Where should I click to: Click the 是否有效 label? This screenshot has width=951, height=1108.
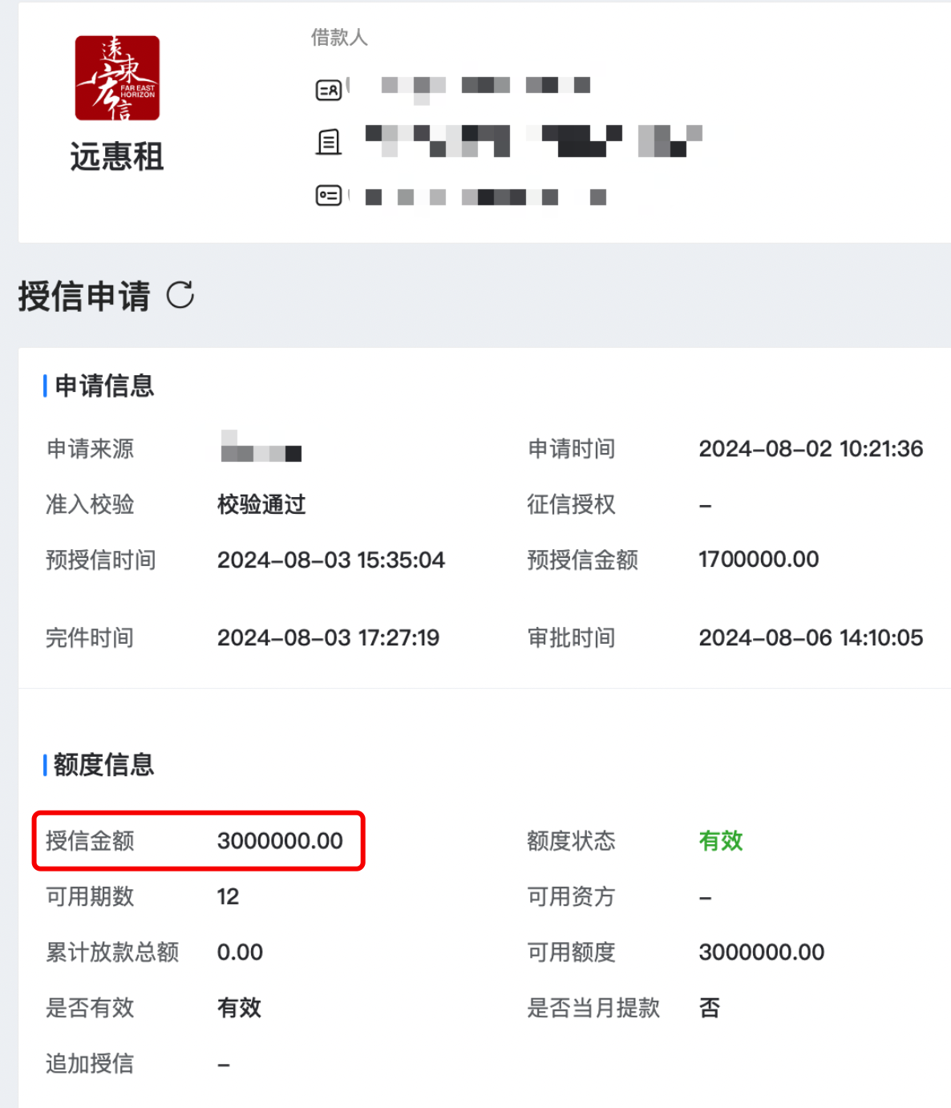click(90, 1008)
